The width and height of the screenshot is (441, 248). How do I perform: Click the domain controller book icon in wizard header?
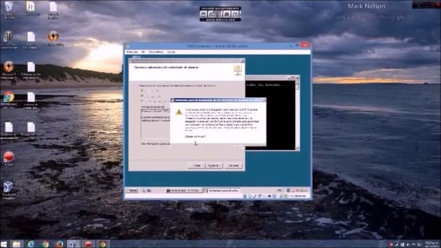[238, 70]
